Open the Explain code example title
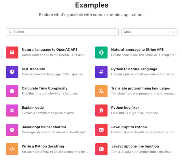The height and width of the screenshot is (160, 182). [33, 108]
